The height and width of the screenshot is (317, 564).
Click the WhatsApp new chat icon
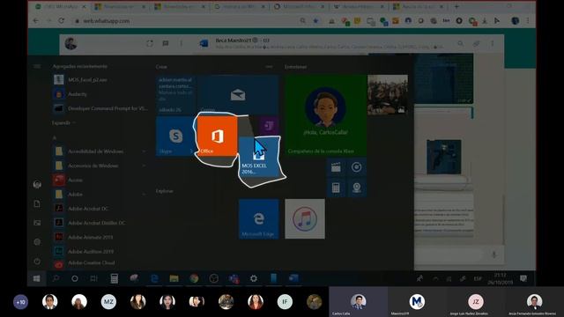coord(166,43)
